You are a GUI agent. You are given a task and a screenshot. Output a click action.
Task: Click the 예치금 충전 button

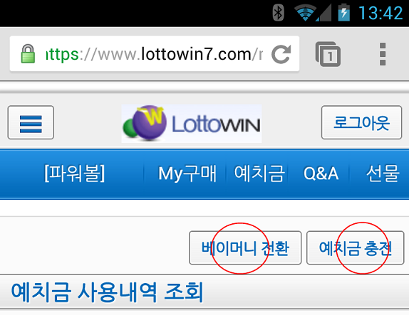point(356,248)
